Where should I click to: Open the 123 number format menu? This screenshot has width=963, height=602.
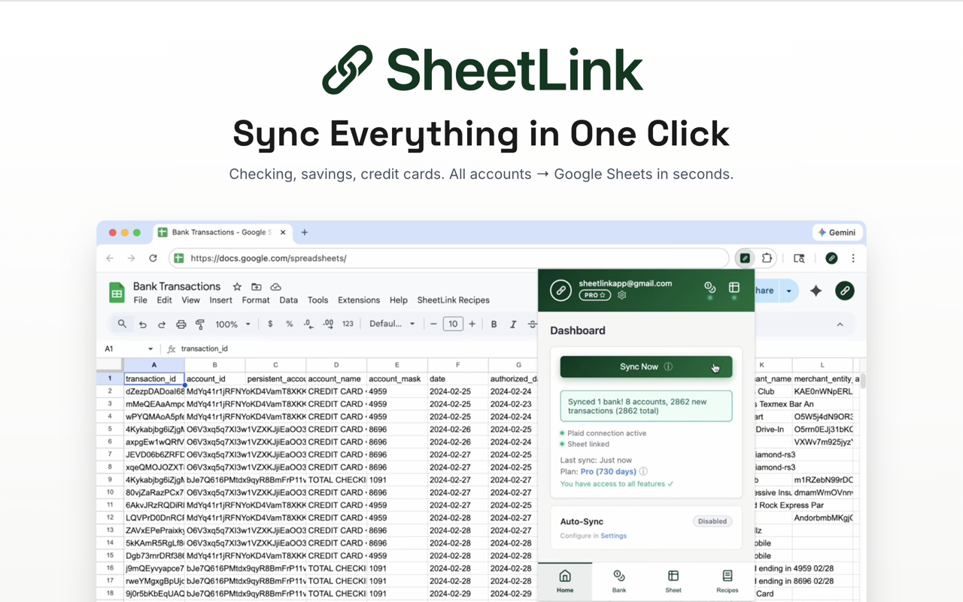coord(348,324)
